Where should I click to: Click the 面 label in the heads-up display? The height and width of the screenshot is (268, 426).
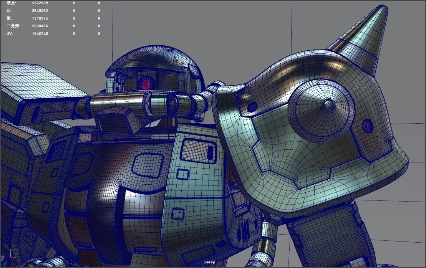(9, 18)
